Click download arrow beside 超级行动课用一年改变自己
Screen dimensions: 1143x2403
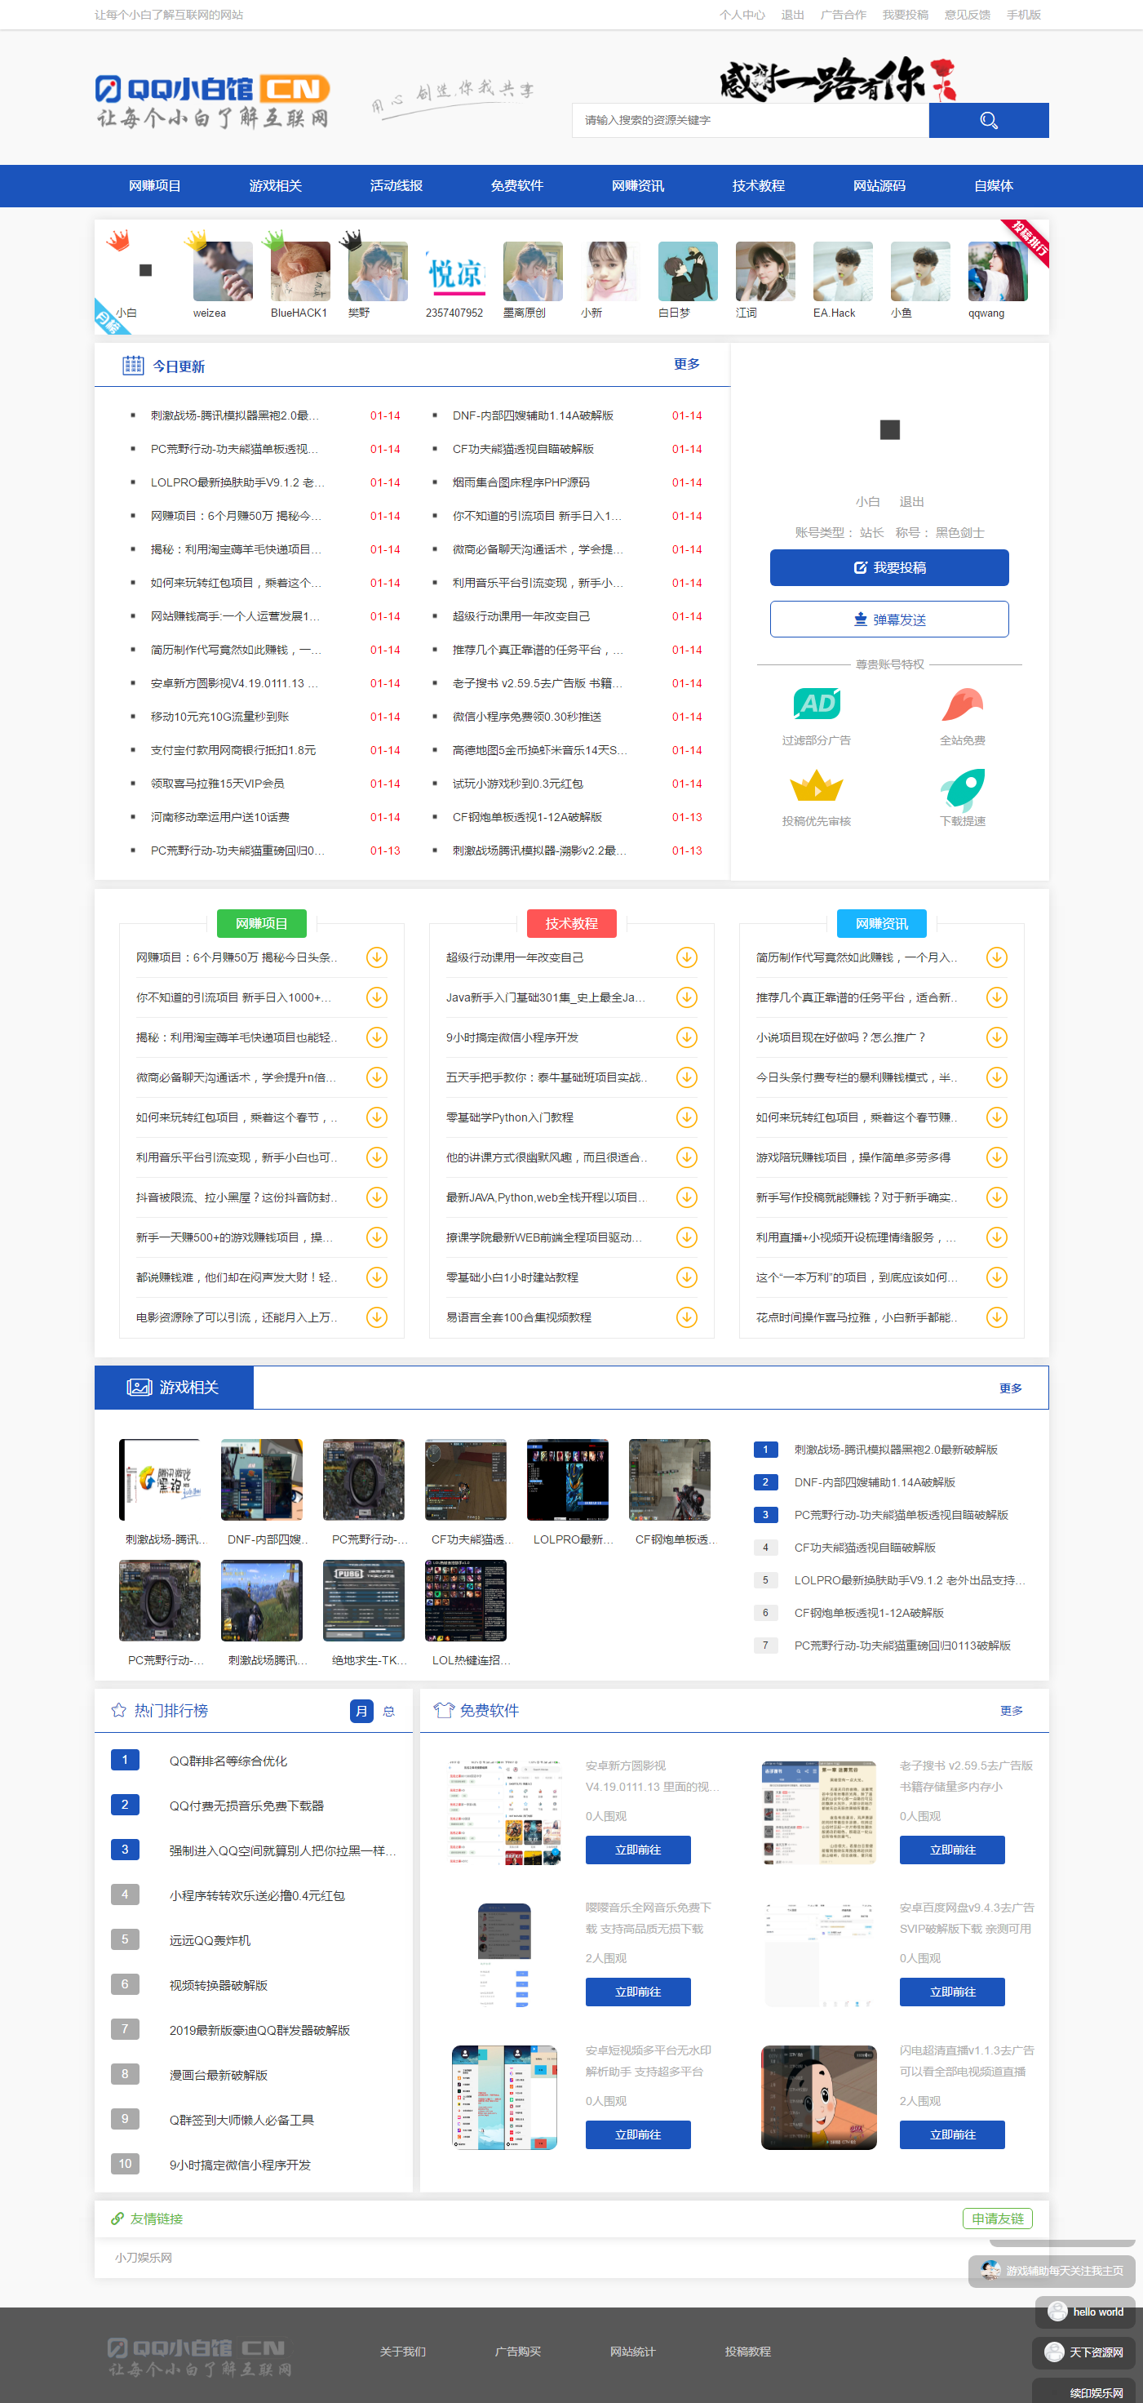point(686,957)
